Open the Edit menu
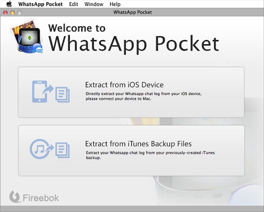Screen dimensions: 264x212 coord(74,4)
